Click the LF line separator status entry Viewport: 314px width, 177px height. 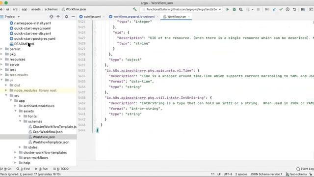(219, 174)
